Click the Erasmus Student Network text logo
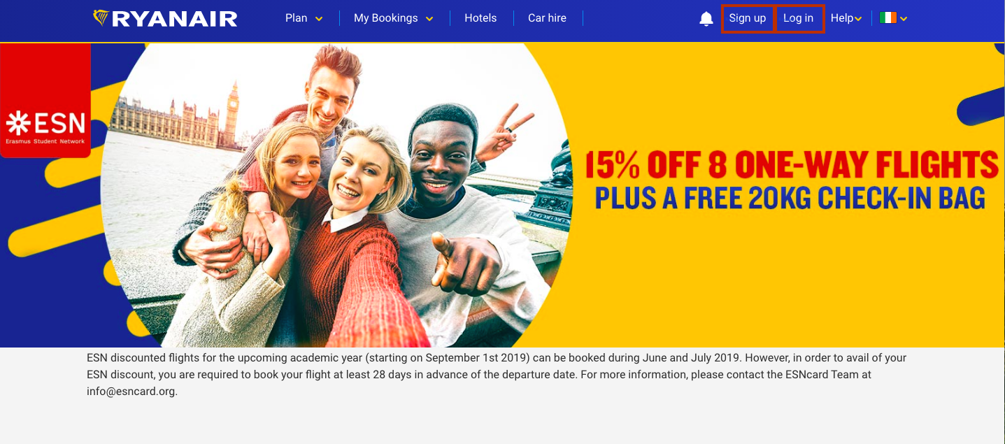The height and width of the screenshot is (444, 1005). coord(45,141)
